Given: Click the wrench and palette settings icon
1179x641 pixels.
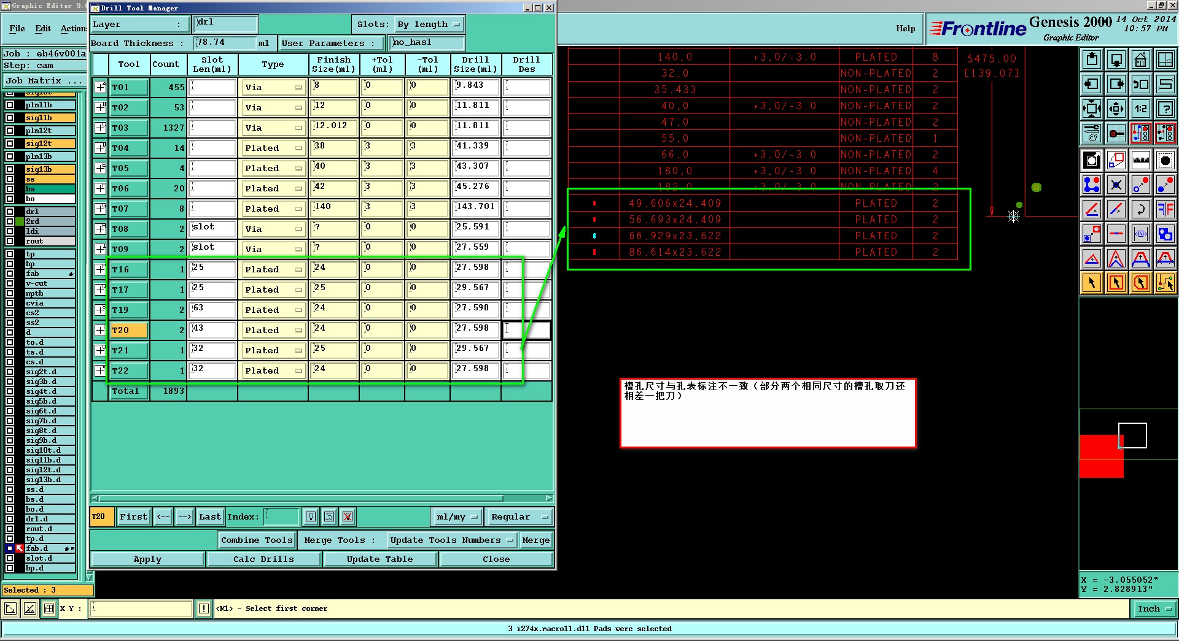Looking at the screenshot, I should [1092, 133].
